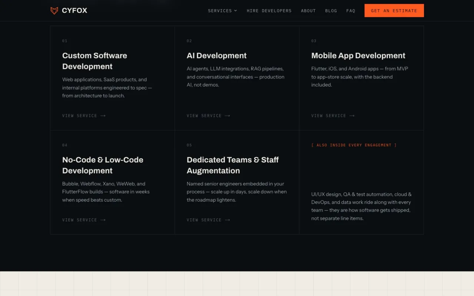Click the 'UI/UX design, QA & test automation' paragraph
The width and height of the screenshot is (474, 296).
tap(361, 206)
